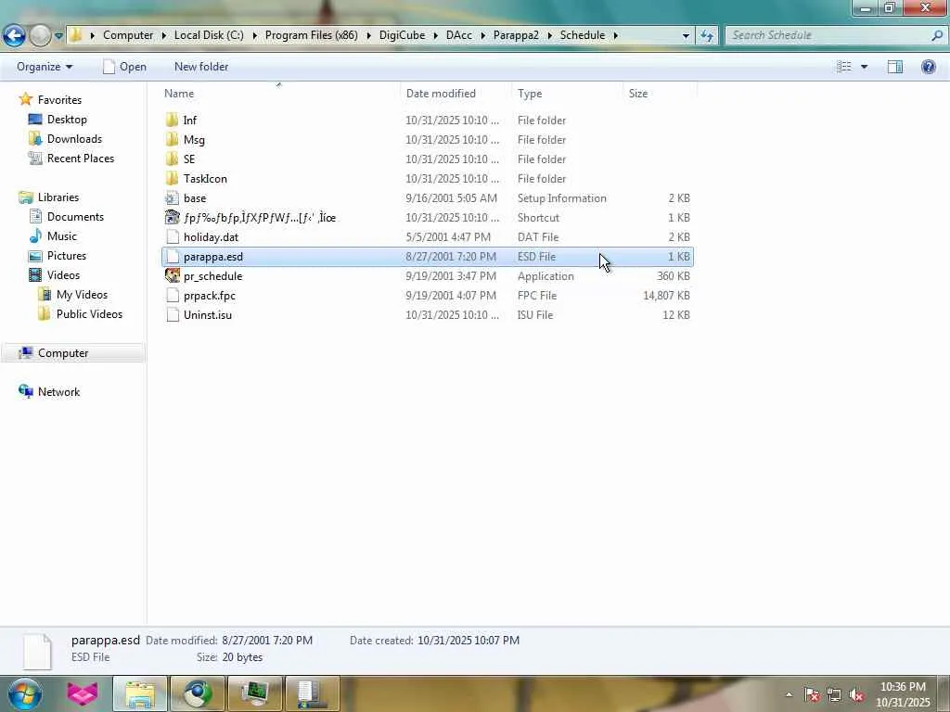Select DigiCube in the breadcrumb

pos(402,35)
